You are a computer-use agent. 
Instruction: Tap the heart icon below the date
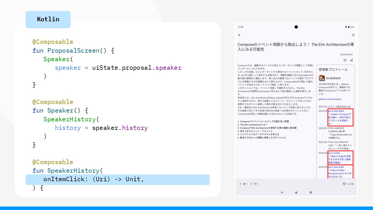[x=345, y=60]
